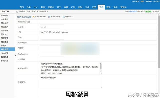Open the 搜索关键字 toolbar link
160x98 pixels.
[69, 17]
